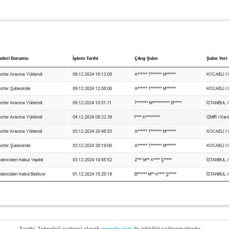Click the branch name in the 12:08:00 row
Viewport: 229px width, 229px height.
(x=155, y=88)
